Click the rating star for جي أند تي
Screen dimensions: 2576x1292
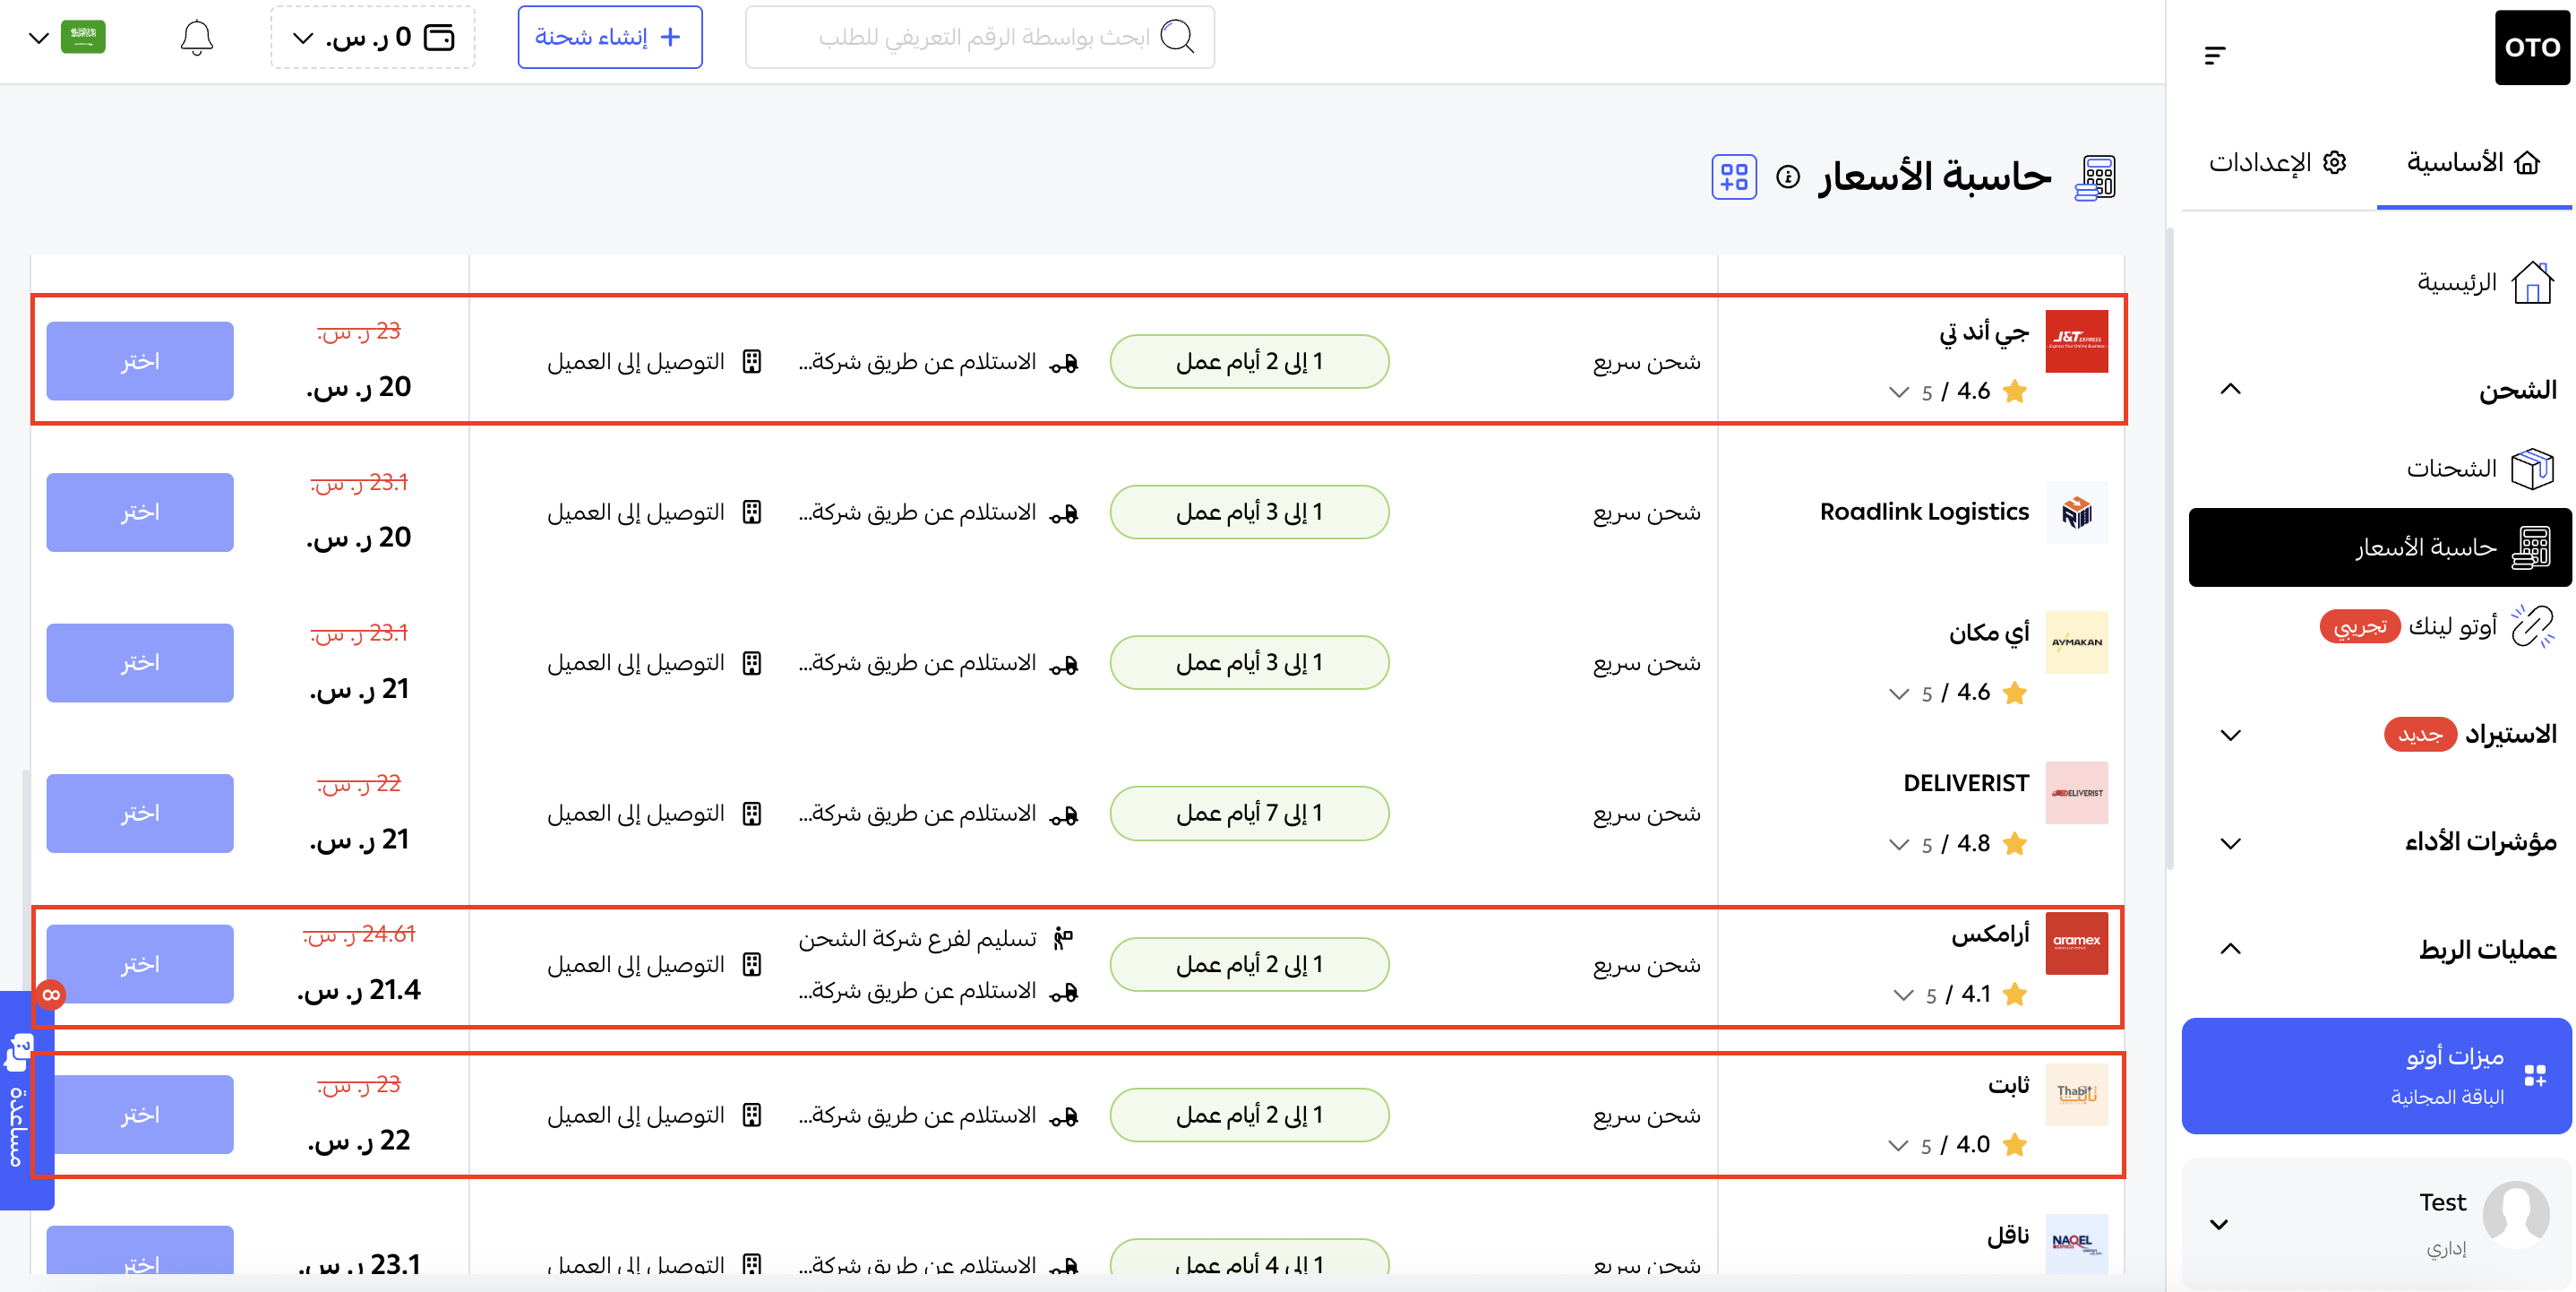click(2015, 392)
